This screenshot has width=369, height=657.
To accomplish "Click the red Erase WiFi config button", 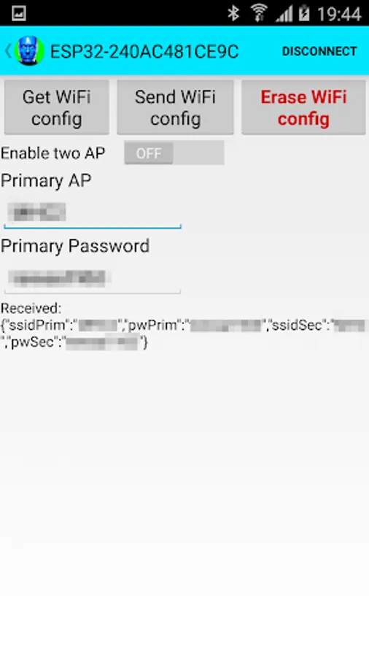I will tap(303, 108).
